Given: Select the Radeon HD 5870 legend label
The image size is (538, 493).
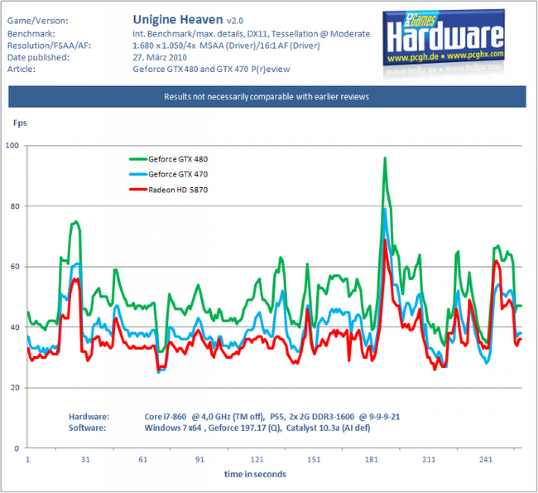Looking at the screenshot, I should (178, 190).
